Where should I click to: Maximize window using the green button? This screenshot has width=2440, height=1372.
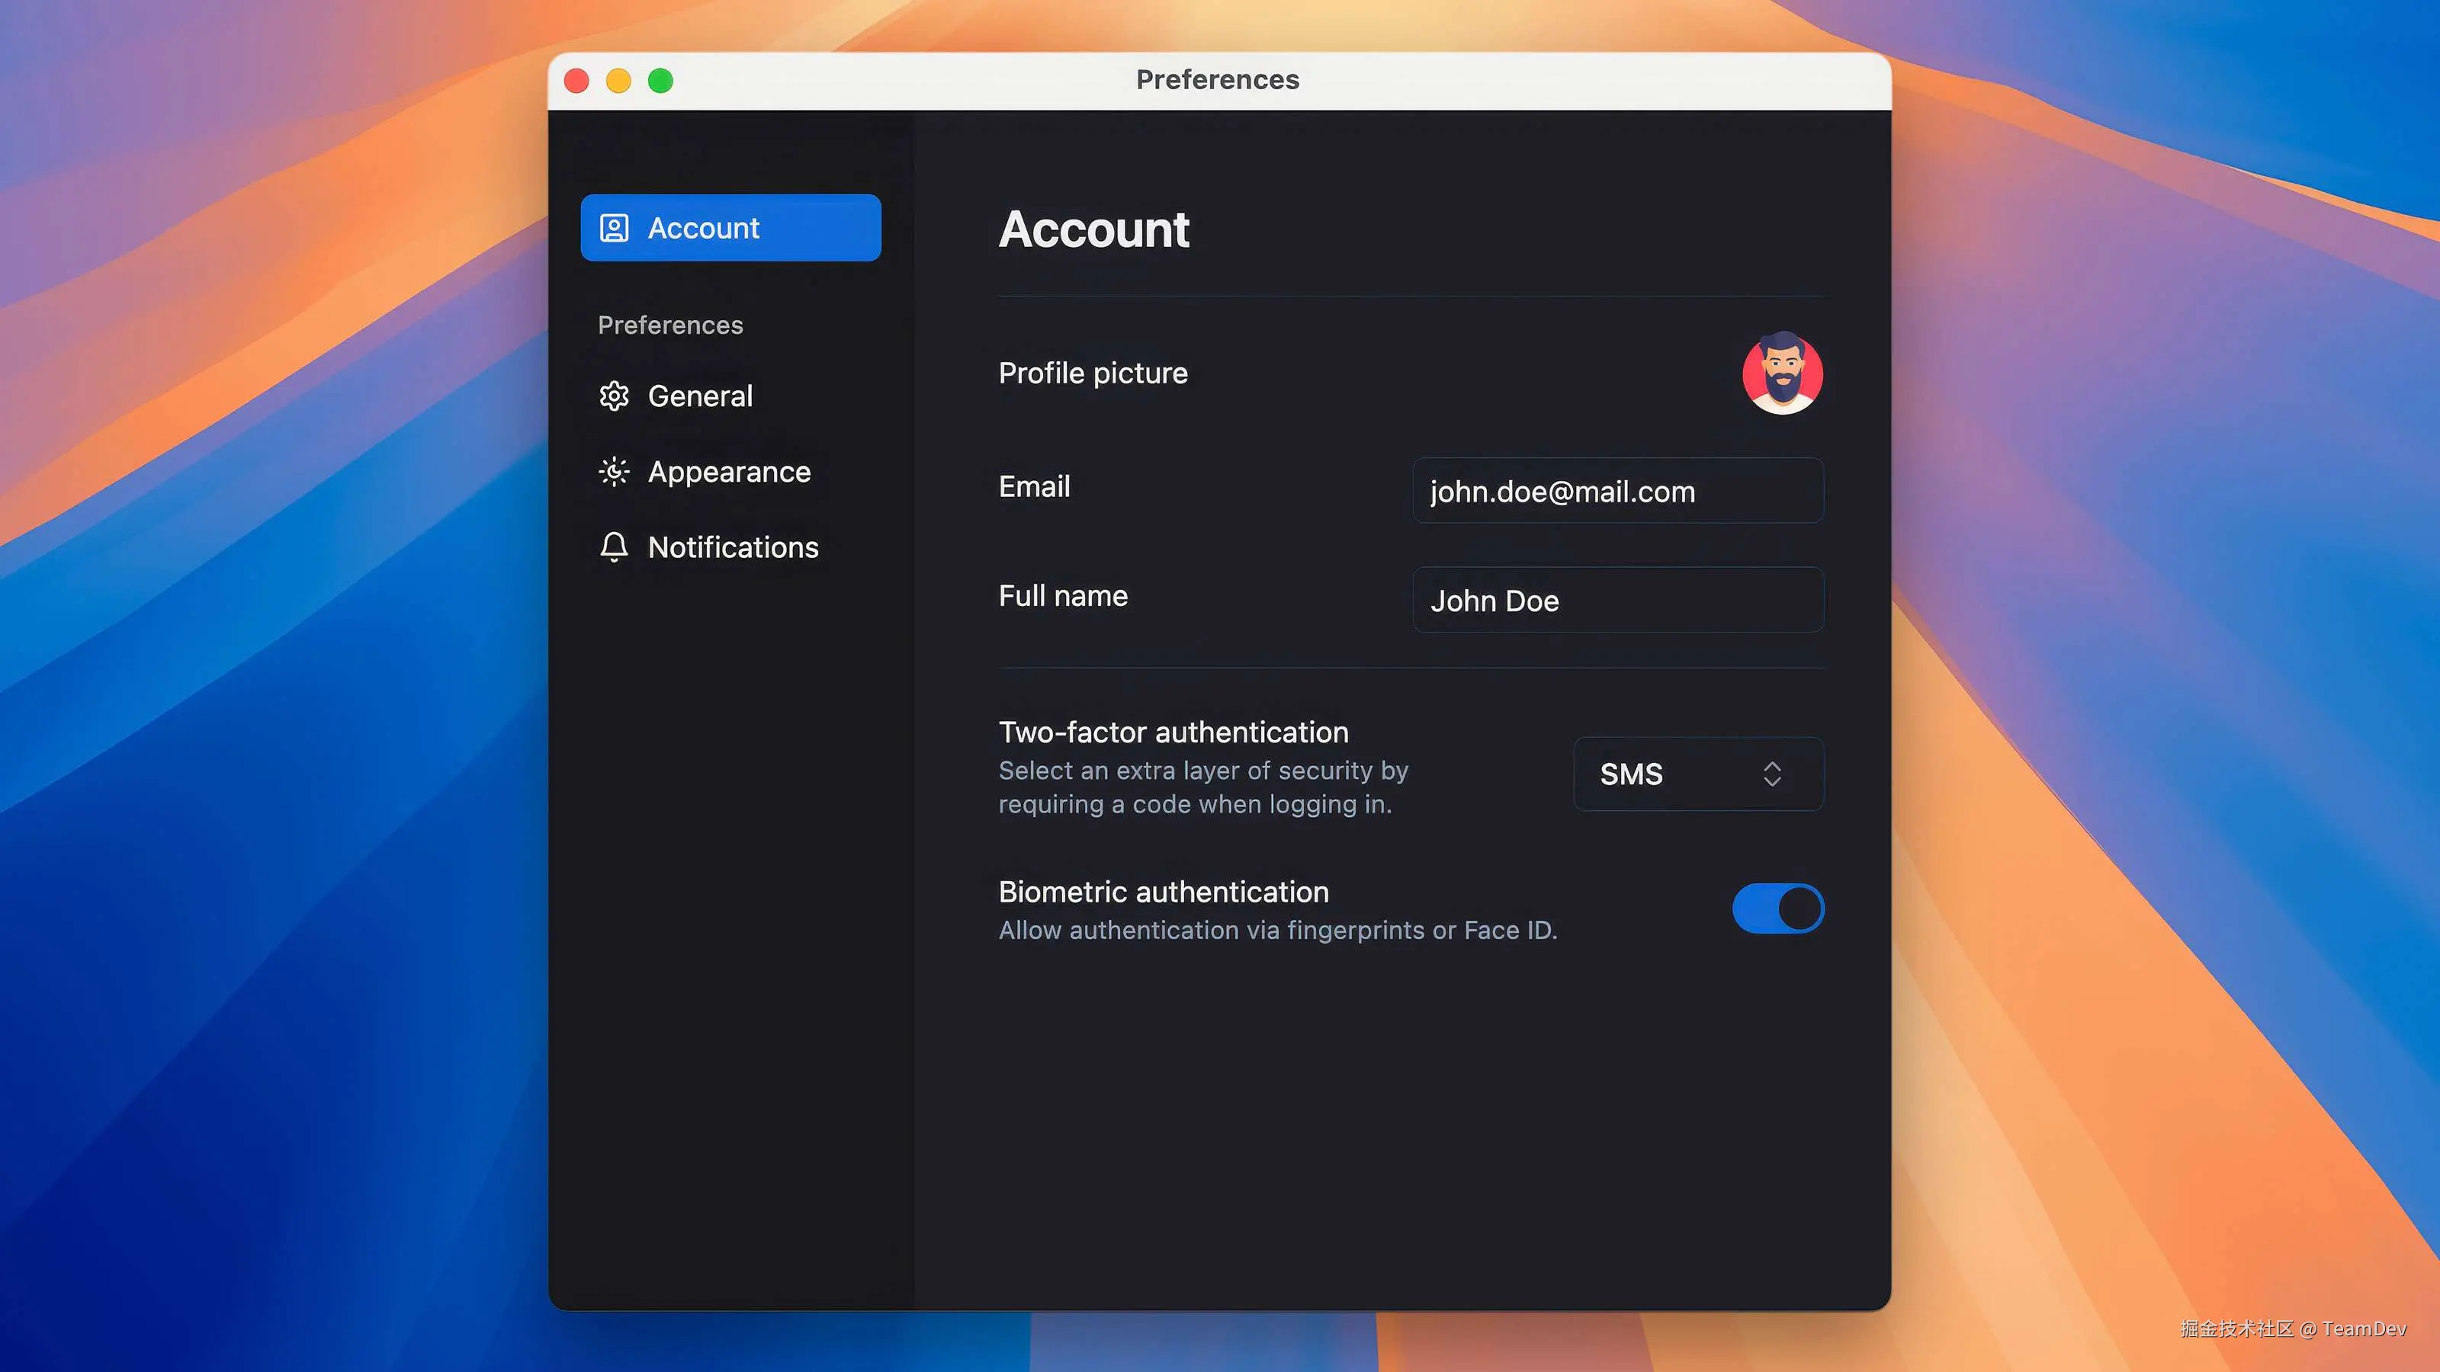[x=660, y=82]
